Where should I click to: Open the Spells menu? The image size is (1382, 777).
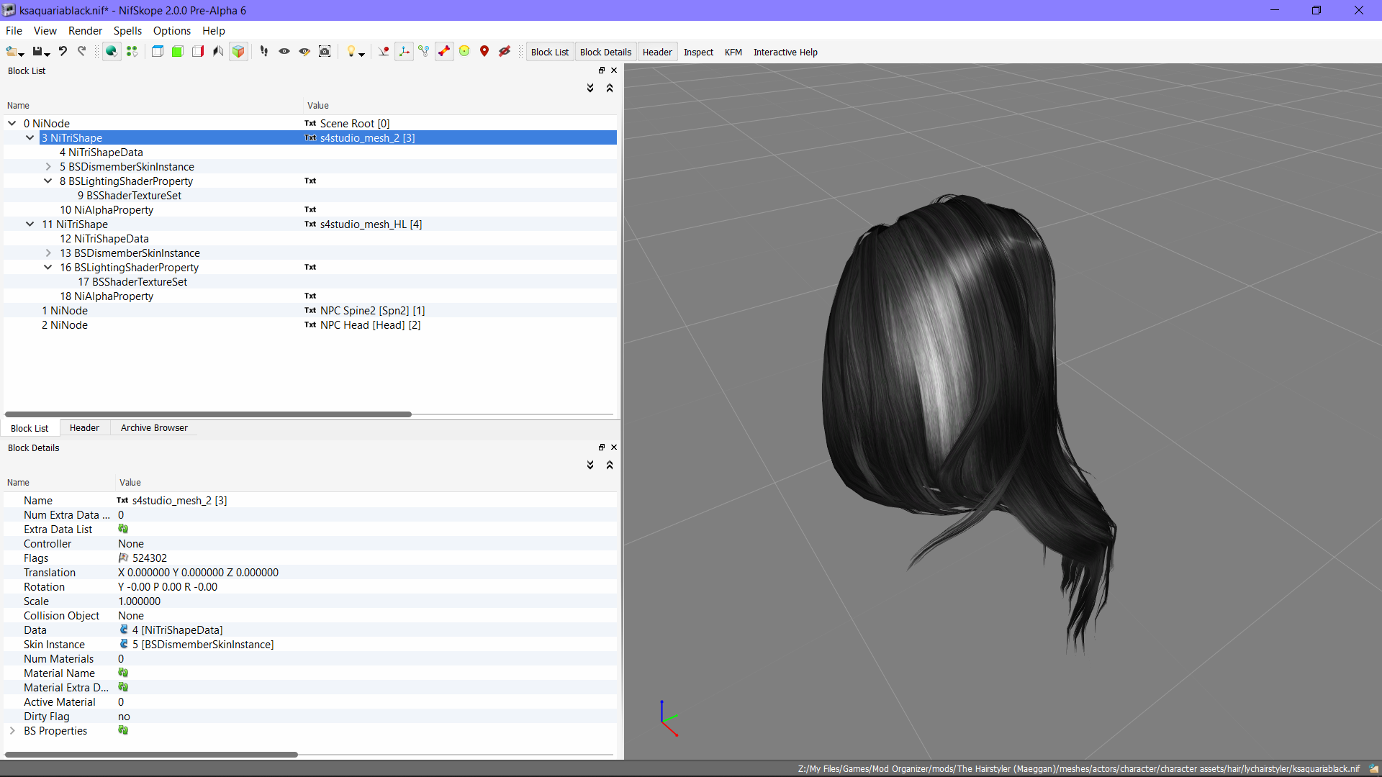127,31
